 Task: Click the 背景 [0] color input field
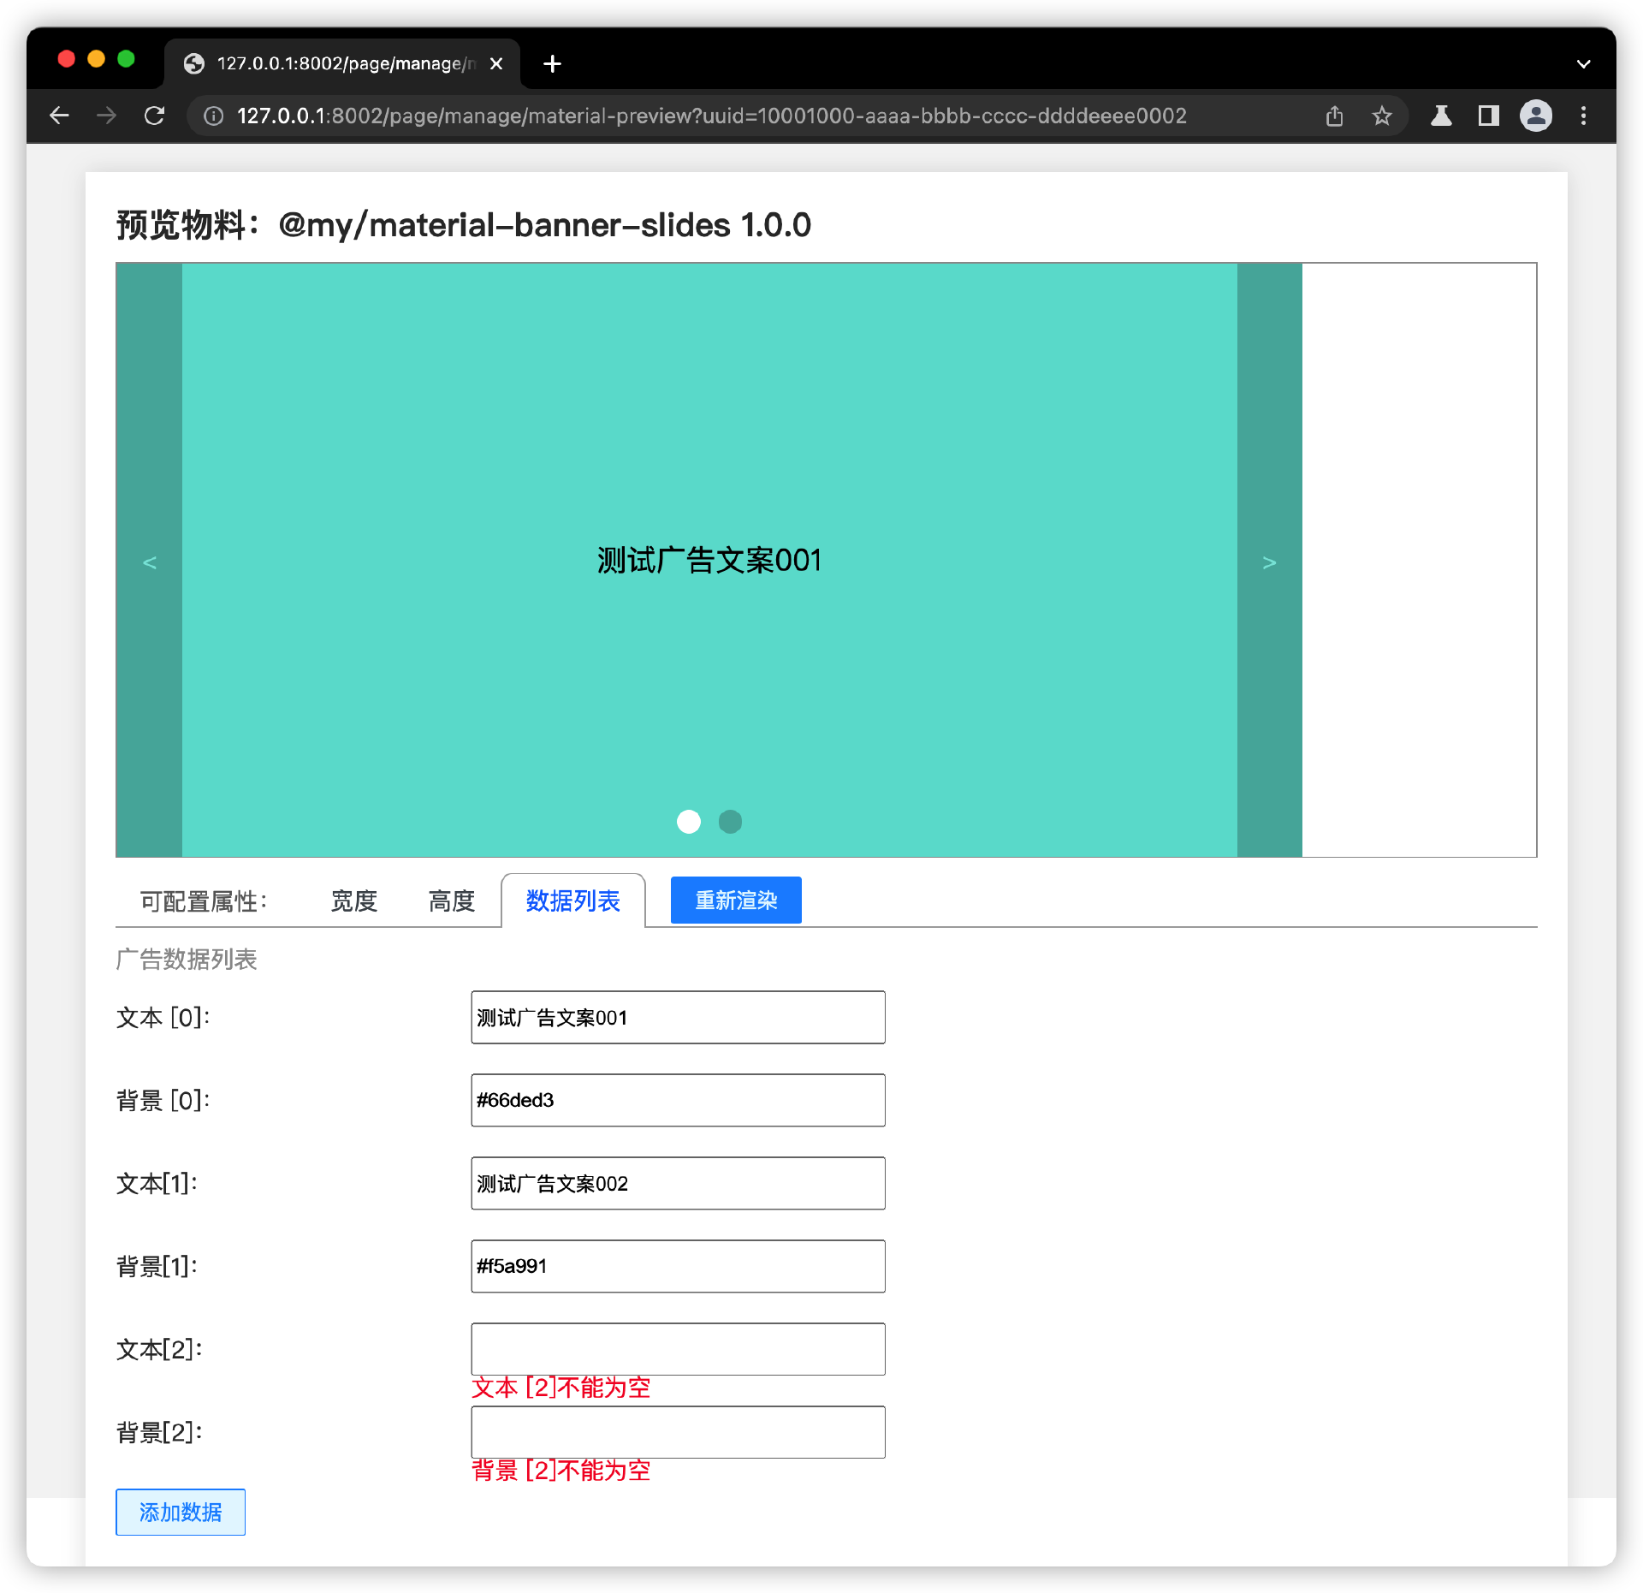pyautogui.click(x=678, y=1100)
